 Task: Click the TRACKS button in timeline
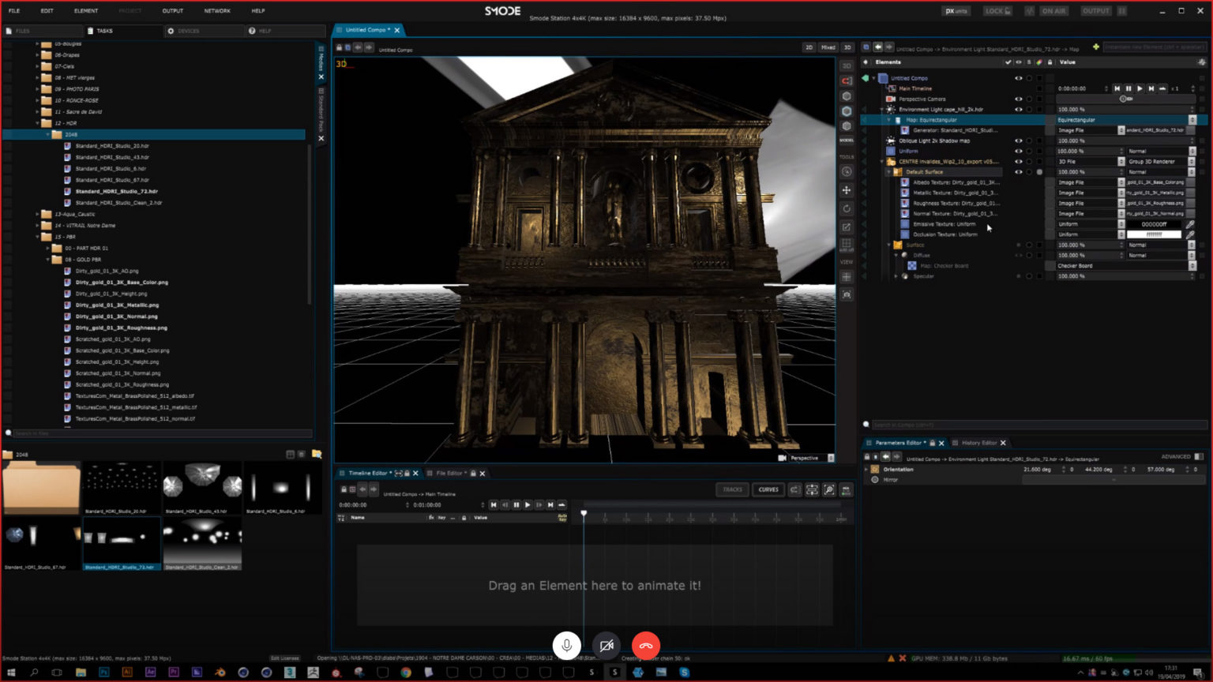click(x=733, y=489)
